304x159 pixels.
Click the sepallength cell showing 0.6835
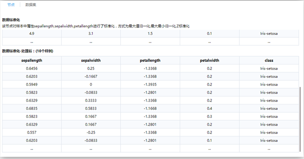click(x=32, y=108)
